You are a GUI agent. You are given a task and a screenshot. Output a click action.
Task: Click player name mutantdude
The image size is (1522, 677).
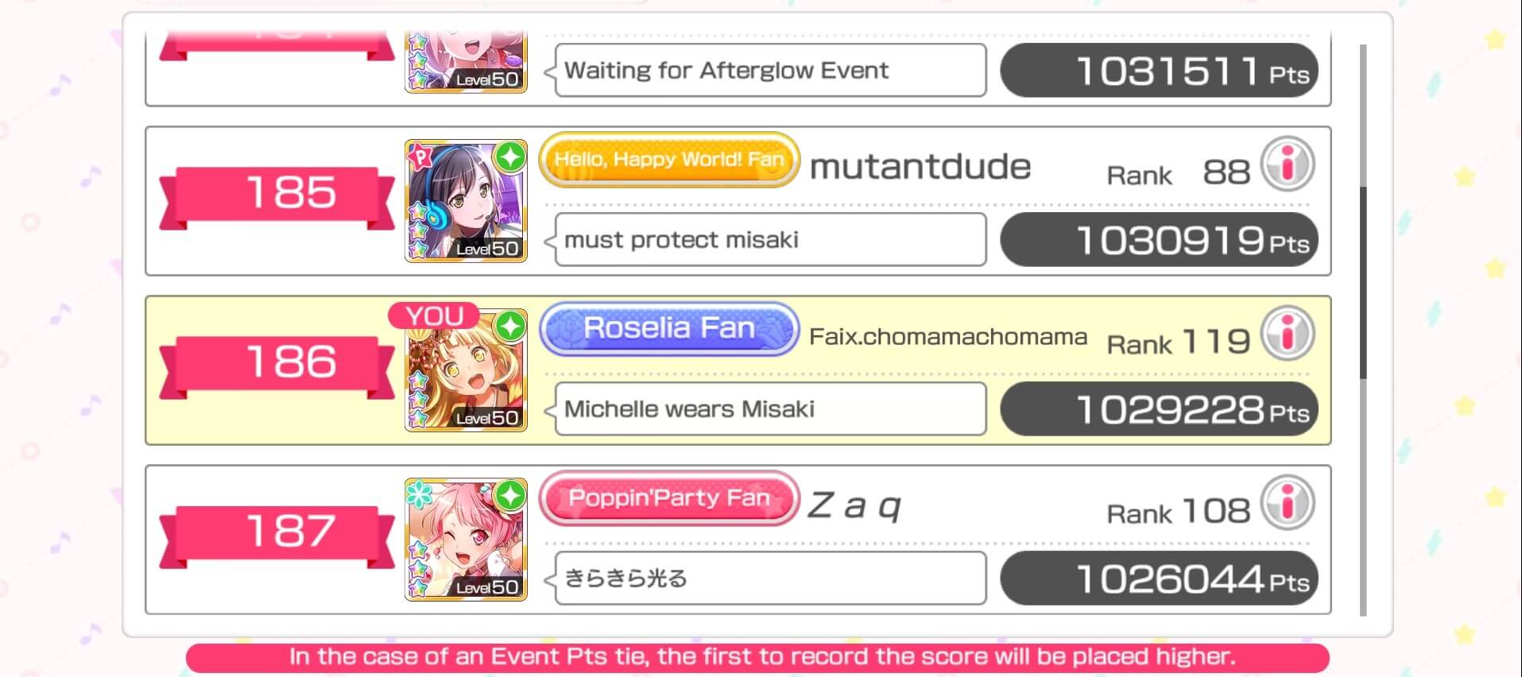click(x=920, y=167)
